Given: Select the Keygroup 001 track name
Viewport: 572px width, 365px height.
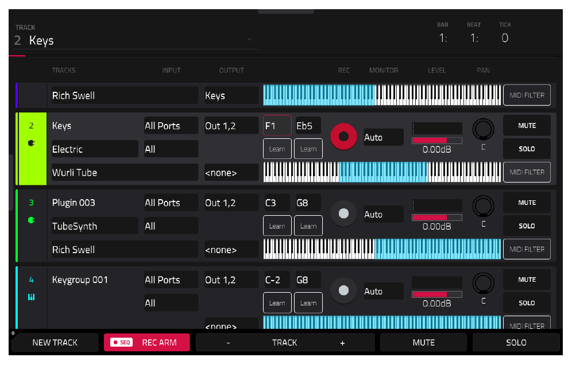Looking at the screenshot, I should click(80, 279).
